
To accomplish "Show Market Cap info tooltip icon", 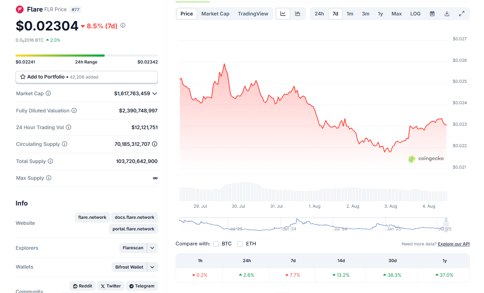I will click(48, 94).
